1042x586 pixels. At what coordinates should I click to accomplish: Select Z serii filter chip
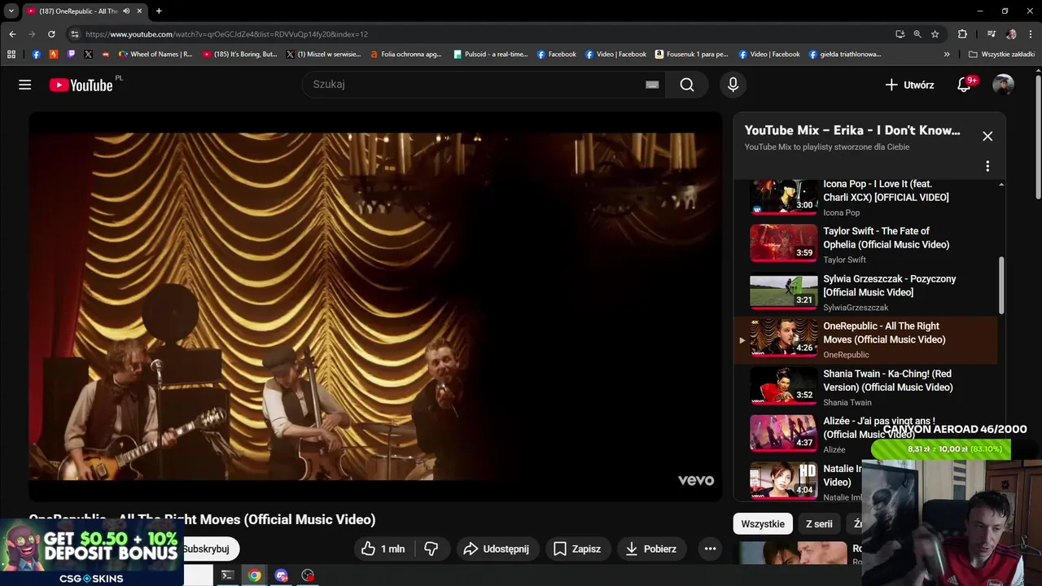tap(819, 523)
